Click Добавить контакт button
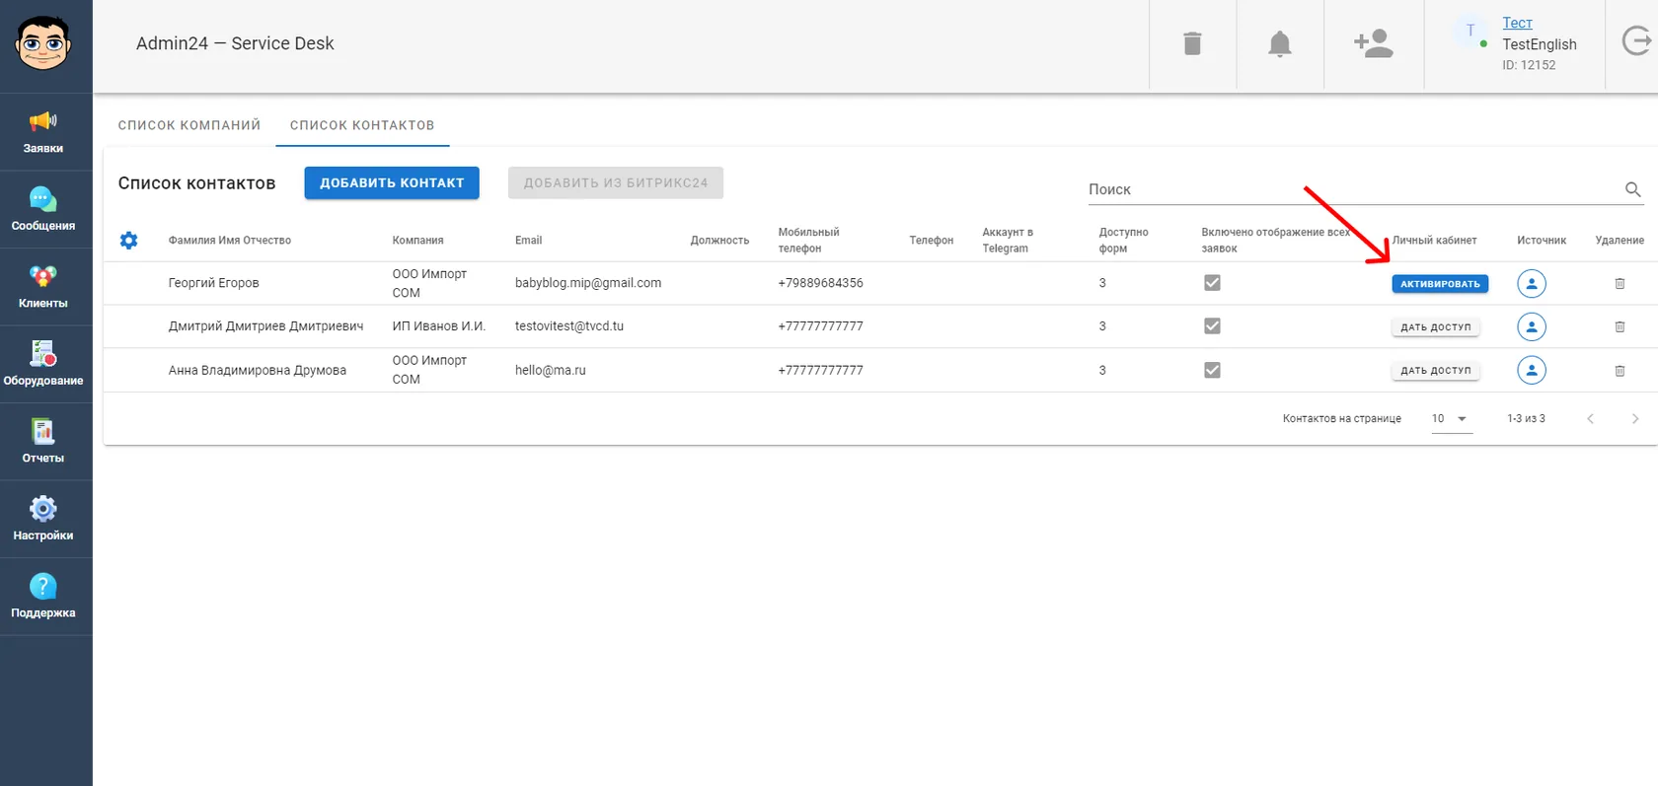 point(392,182)
